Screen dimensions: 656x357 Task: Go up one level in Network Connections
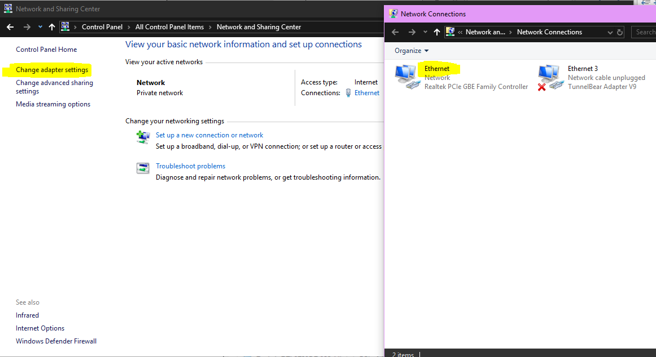pos(436,33)
